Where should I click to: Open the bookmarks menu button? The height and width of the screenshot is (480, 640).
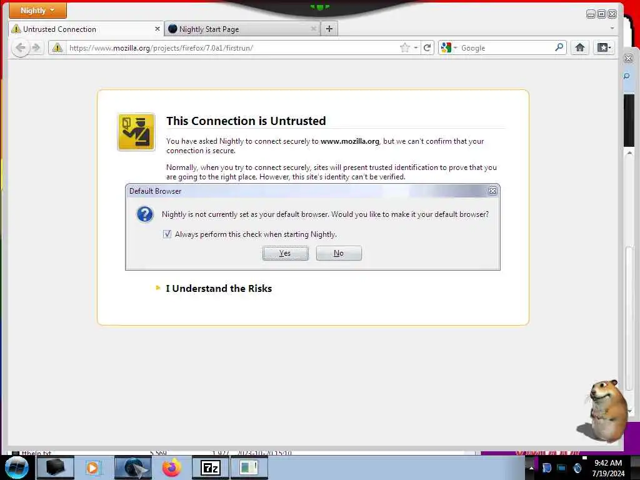point(604,47)
